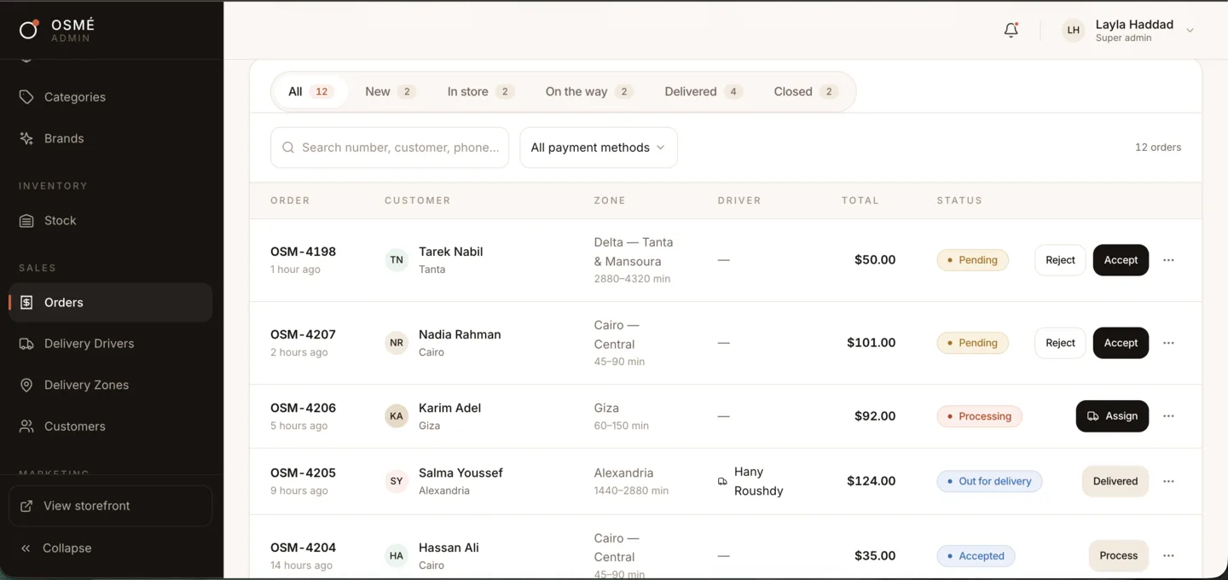Click the Collapse double-chevron icon

pos(26,548)
